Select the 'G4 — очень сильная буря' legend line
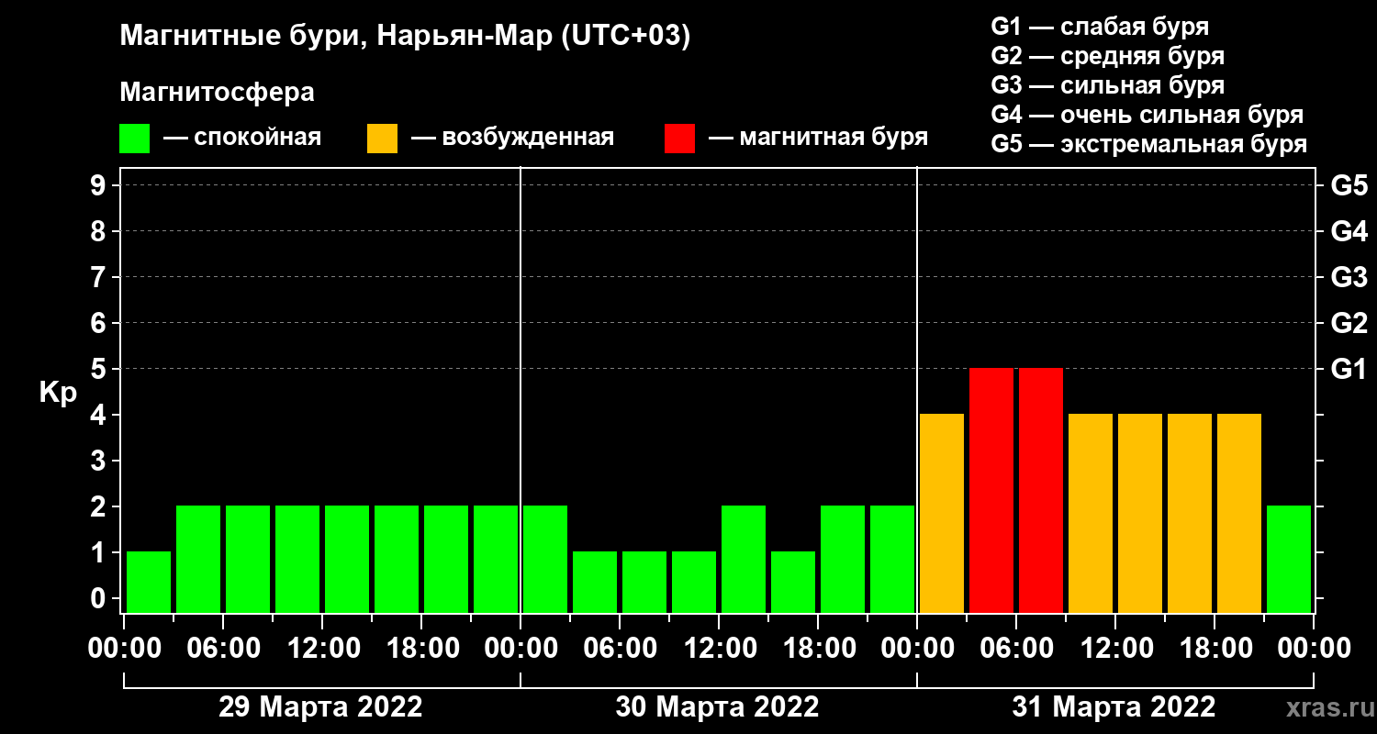Image resolution: width=1377 pixels, height=734 pixels. pos(1147,115)
